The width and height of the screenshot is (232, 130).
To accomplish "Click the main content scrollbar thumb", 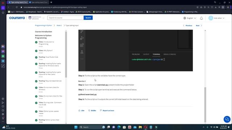I will (205, 105).
